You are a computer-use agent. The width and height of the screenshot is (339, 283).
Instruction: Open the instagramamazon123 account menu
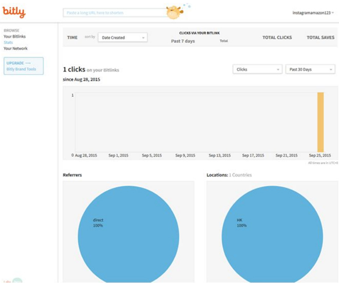tap(313, 13)
